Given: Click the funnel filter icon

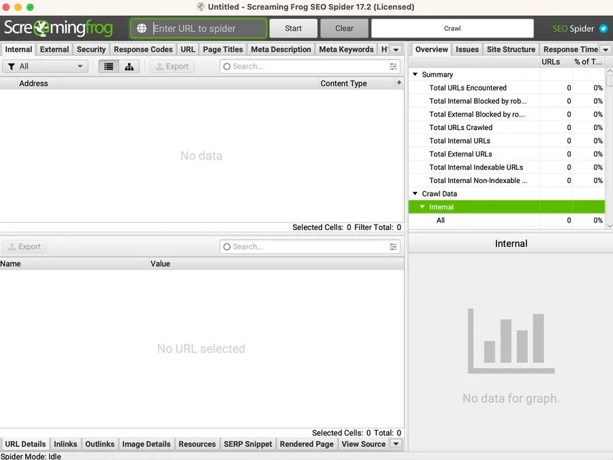Looking at the screenshot, I should [x=12, y=67].
